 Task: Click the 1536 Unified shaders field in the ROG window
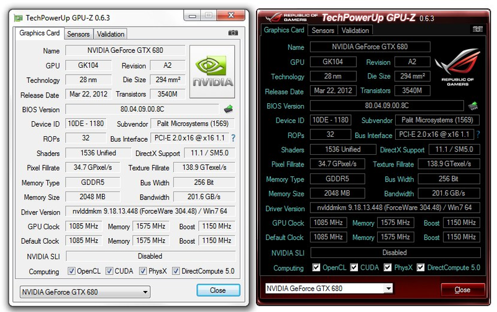click(343, 149)
